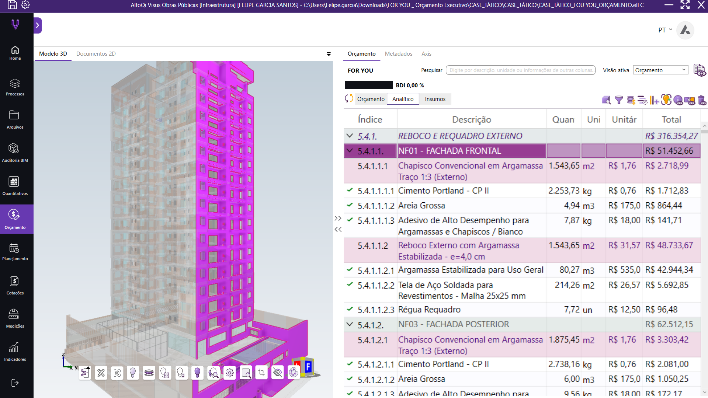708x398 pixels.
Task: Open the Auditoria BIM sidebar module
Action: pos(15,153)
